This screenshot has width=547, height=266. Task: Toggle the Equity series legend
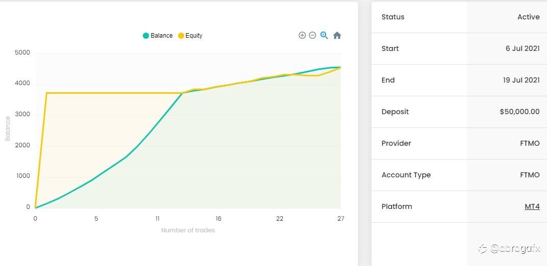190,36
